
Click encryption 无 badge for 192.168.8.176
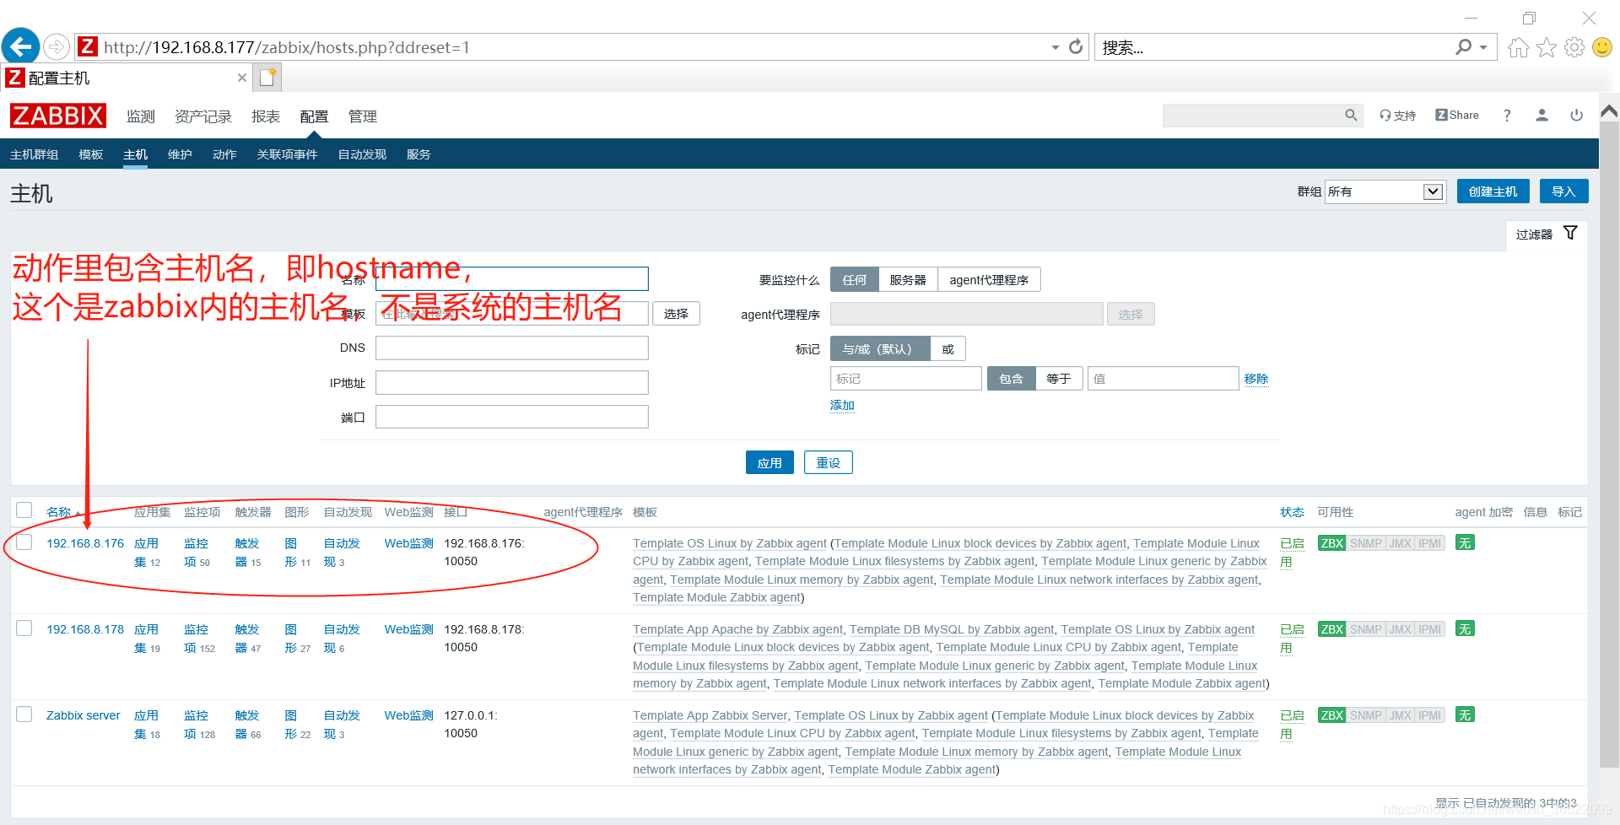[1465, 543]
